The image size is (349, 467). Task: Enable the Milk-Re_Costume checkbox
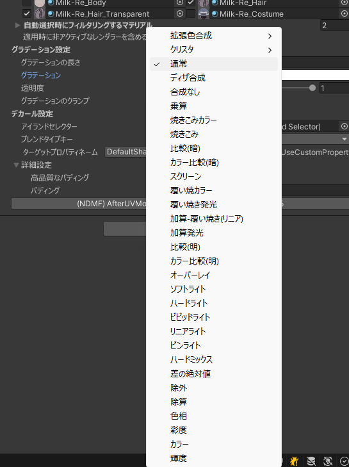tap(191, 13)
